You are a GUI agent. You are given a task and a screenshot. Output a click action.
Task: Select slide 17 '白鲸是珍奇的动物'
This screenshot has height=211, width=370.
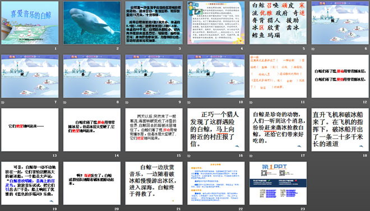point(278,130)
